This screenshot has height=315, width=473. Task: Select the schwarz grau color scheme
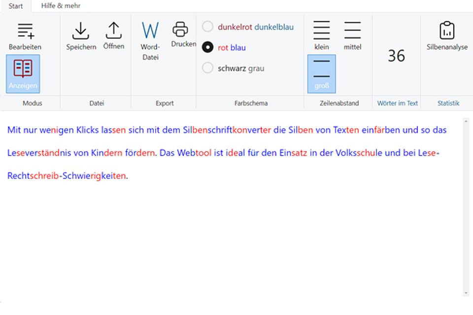[233, 68]
